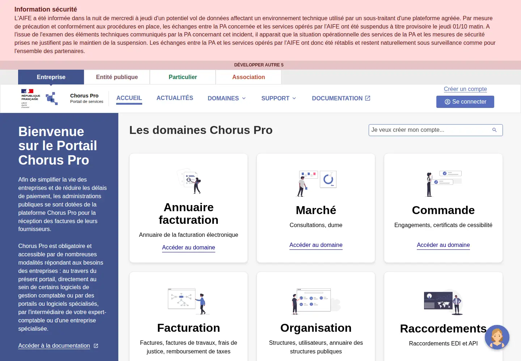Click the Commande card illustration
The image size is (521, 361).
443,183
